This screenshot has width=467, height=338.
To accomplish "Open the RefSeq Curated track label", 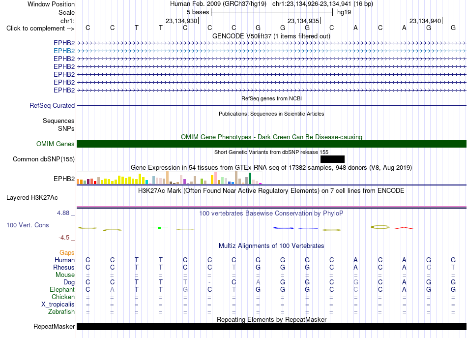I will coord(52,105).
